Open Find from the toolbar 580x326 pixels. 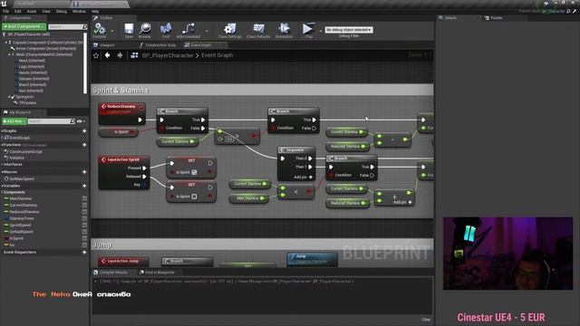point(166,28)
